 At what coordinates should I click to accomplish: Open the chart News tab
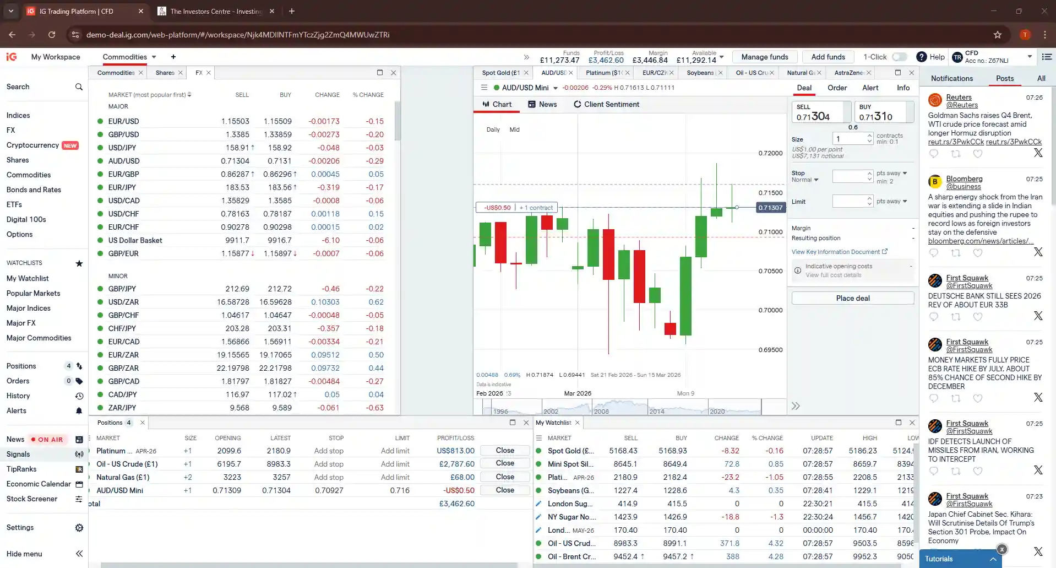tap(542, 104)
